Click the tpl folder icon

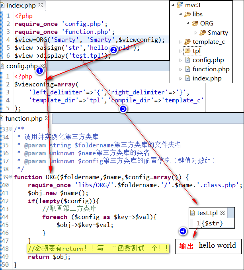(x=187, y=51)
